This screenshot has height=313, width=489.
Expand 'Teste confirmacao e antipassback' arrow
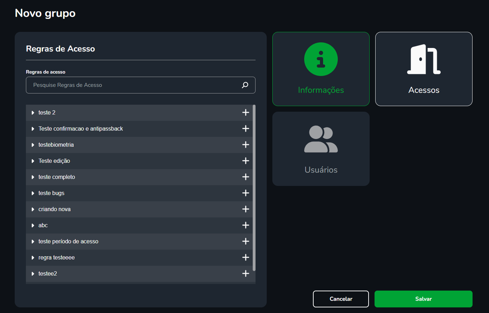[33, 129]
